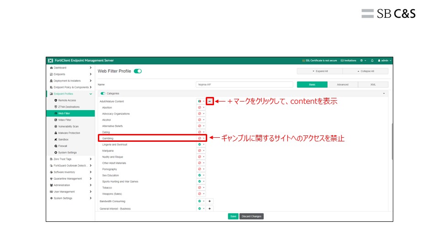Click the Firewall icon in sidebar
Viewport: 439px width, 247px height.
coord(56,146)
